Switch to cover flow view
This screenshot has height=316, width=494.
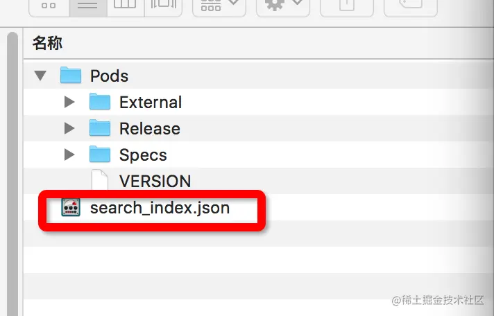(163, 6)
